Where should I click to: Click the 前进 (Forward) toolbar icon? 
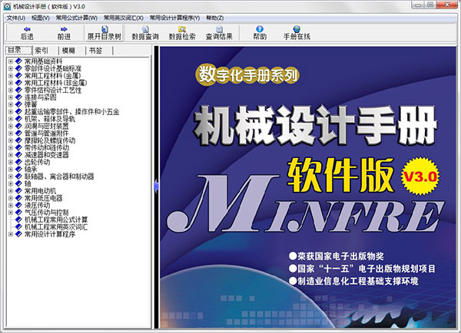64,32
